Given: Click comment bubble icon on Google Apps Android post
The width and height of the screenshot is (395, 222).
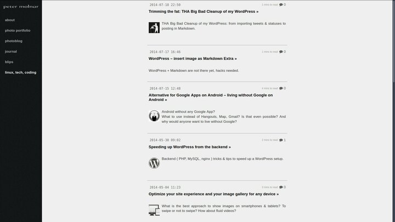Looking at the screenshot, I should 281,88.
